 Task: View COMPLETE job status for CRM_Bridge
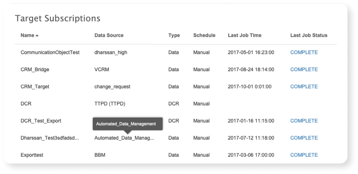point(304,69)
